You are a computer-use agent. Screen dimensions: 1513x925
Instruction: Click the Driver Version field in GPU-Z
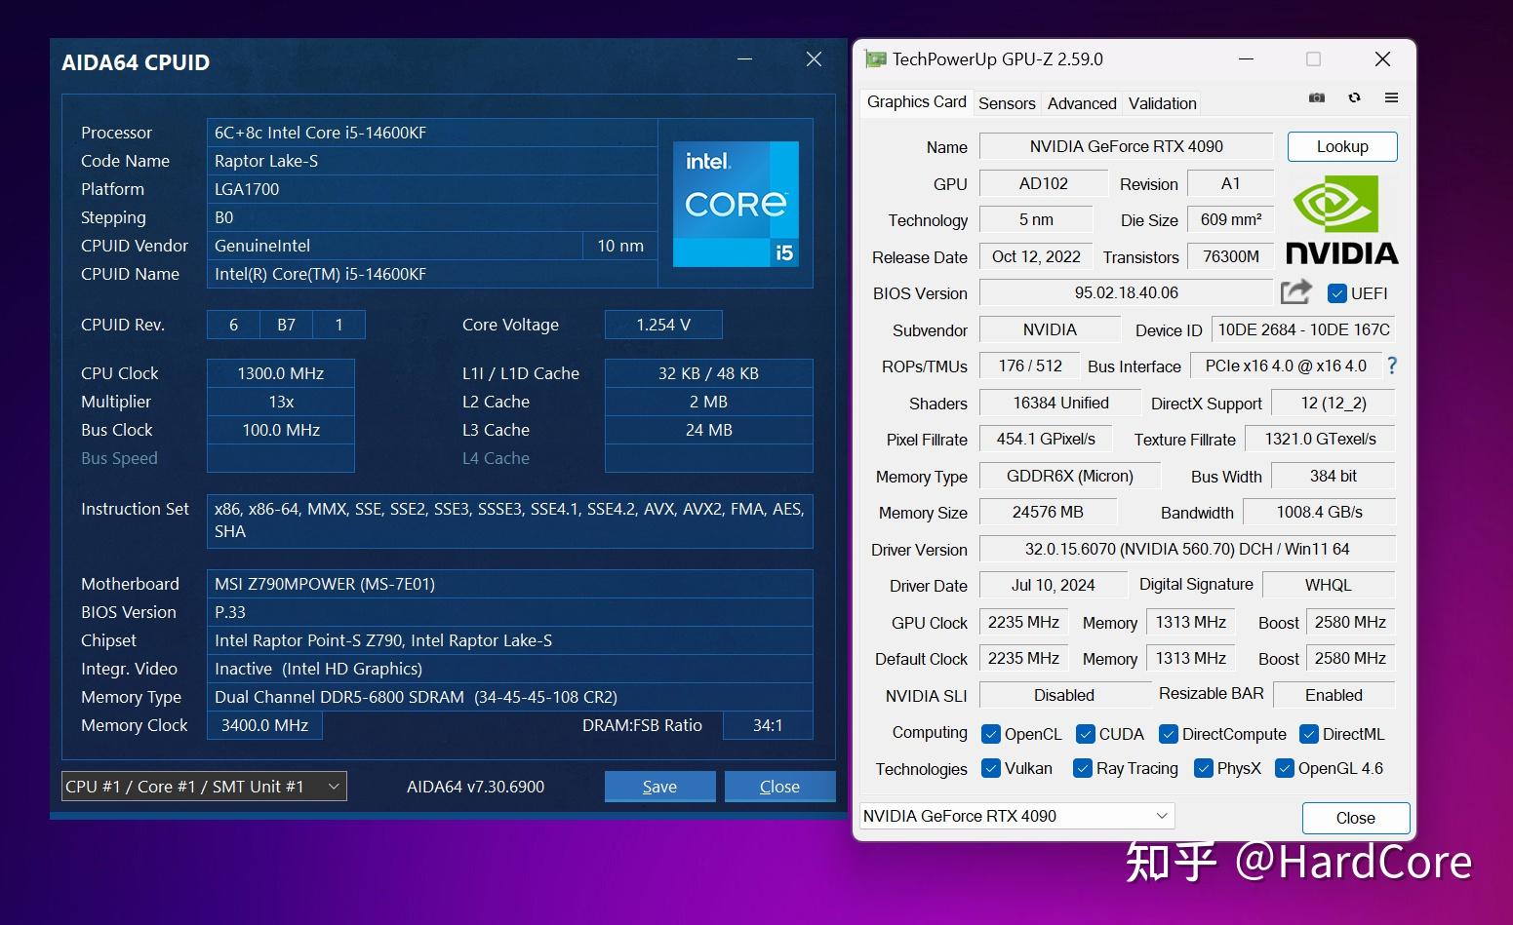point(1187,549)
